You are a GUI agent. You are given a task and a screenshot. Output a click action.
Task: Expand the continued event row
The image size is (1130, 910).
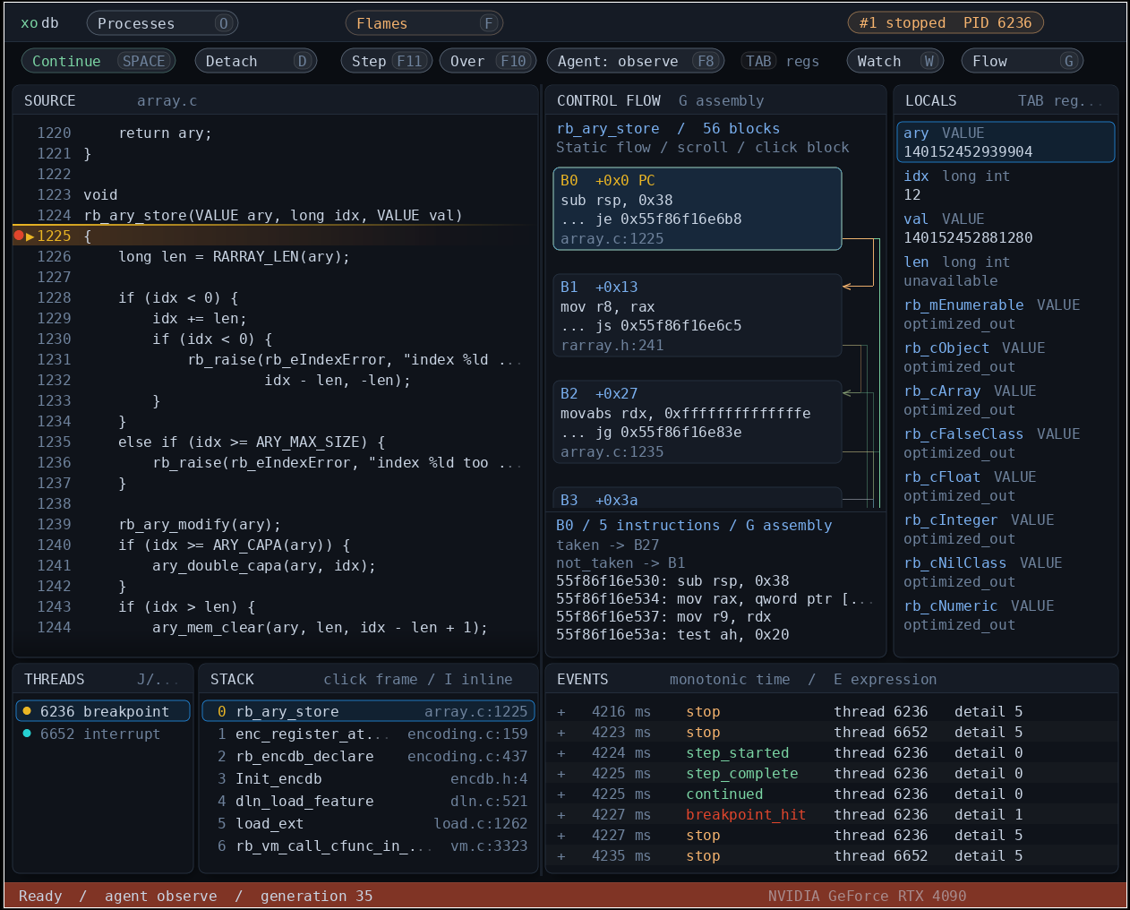tap(561, 794)
